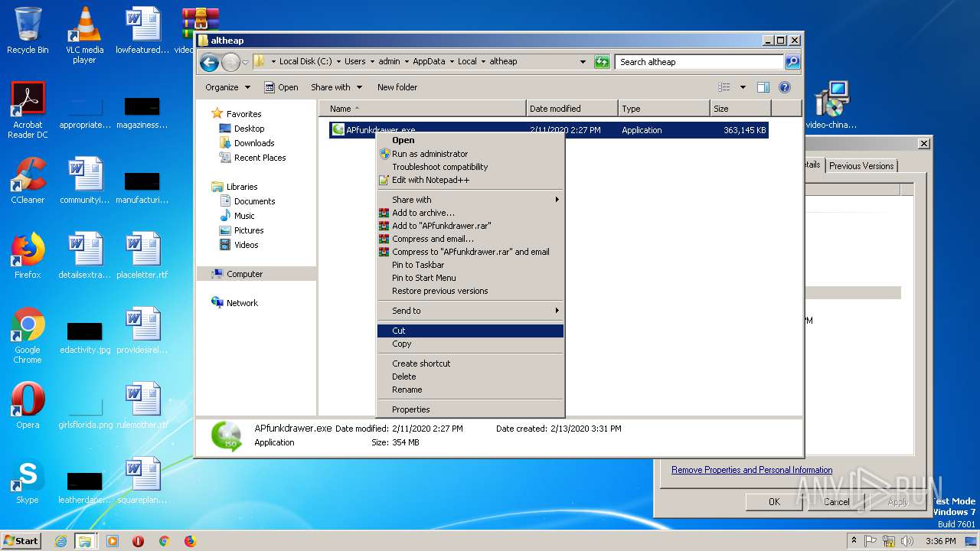Click Cancel in the Properties dialog
Screen dimensions: 980x551
pos(836,502)
